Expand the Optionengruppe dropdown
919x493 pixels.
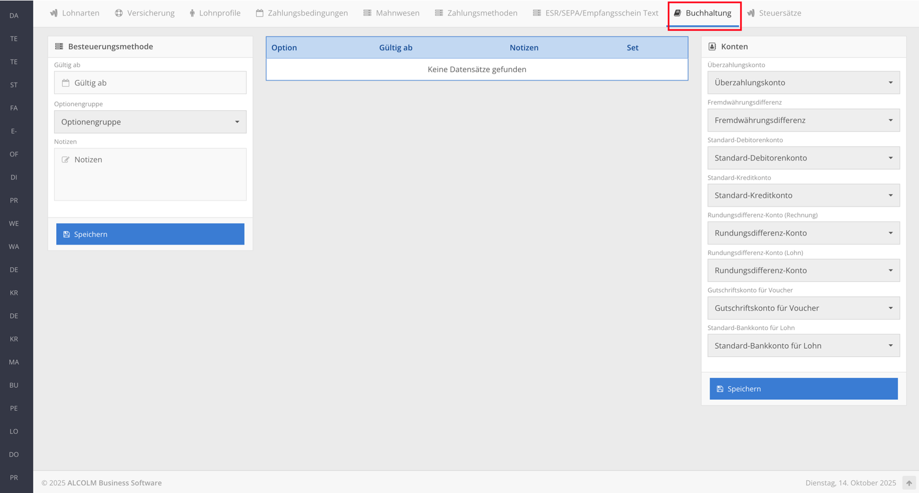(x=150, y=122)
